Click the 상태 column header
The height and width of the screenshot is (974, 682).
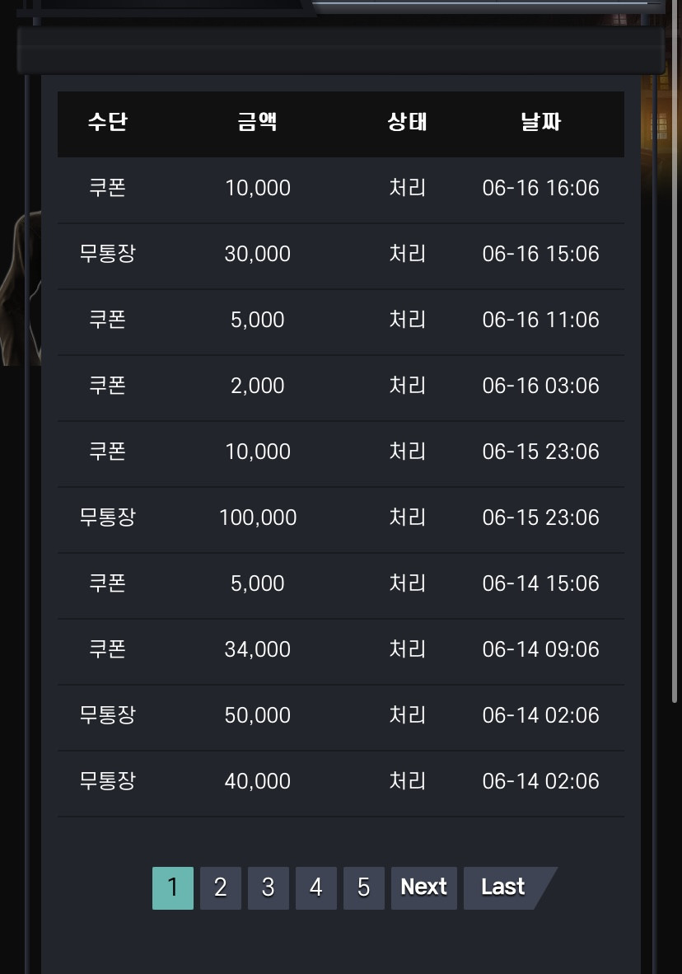click(x=408, y=122)
